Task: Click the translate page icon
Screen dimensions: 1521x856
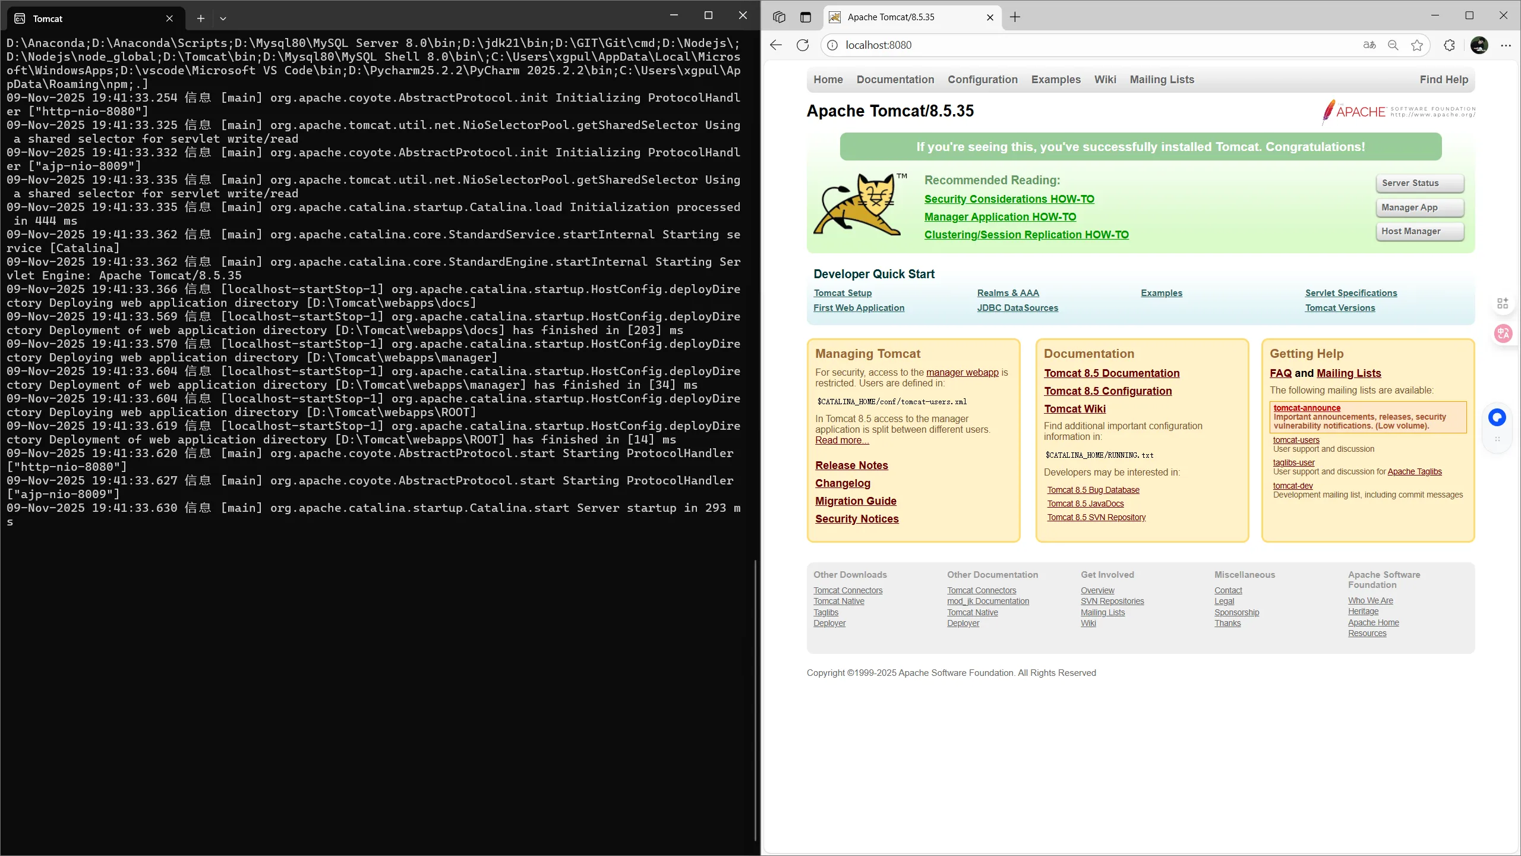Action: [x=1369, y=45]
